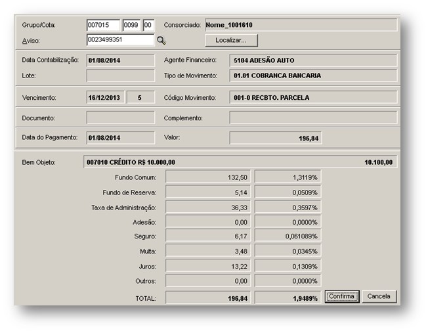The width and height of the screenshot is (428, 333).
Task: Click the empty Complemento field
Action: (313, 118)
